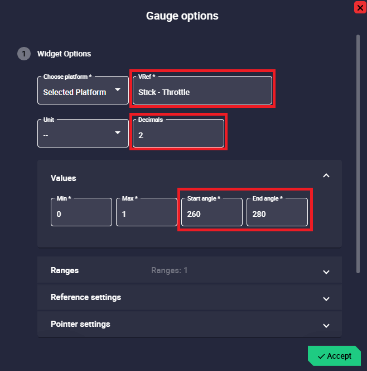Click the "Ranges: 1" count label

[170, 270]
